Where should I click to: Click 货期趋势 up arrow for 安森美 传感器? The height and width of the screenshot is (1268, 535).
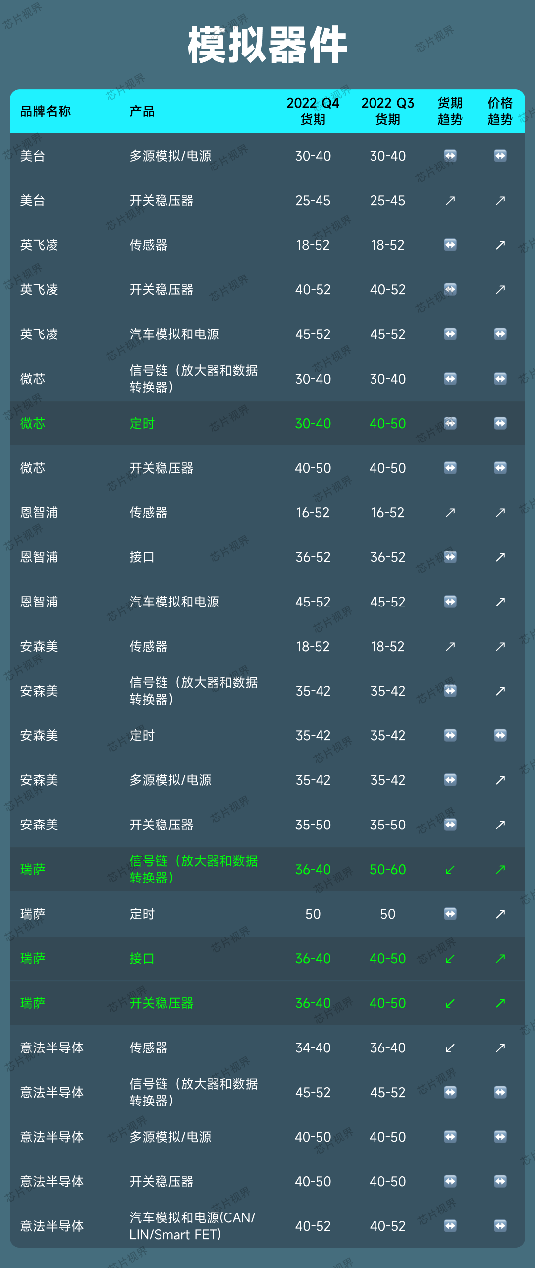tap(450, 646)
